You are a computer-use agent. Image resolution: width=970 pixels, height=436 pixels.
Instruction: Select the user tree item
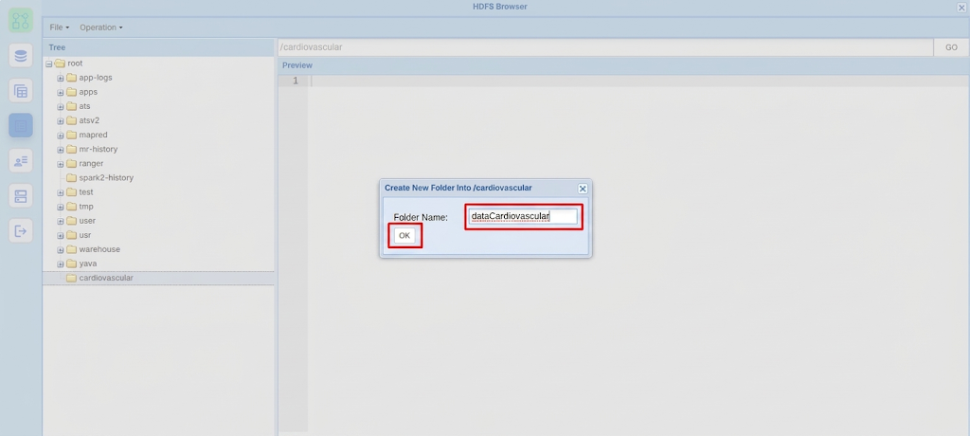pos(87,221)
